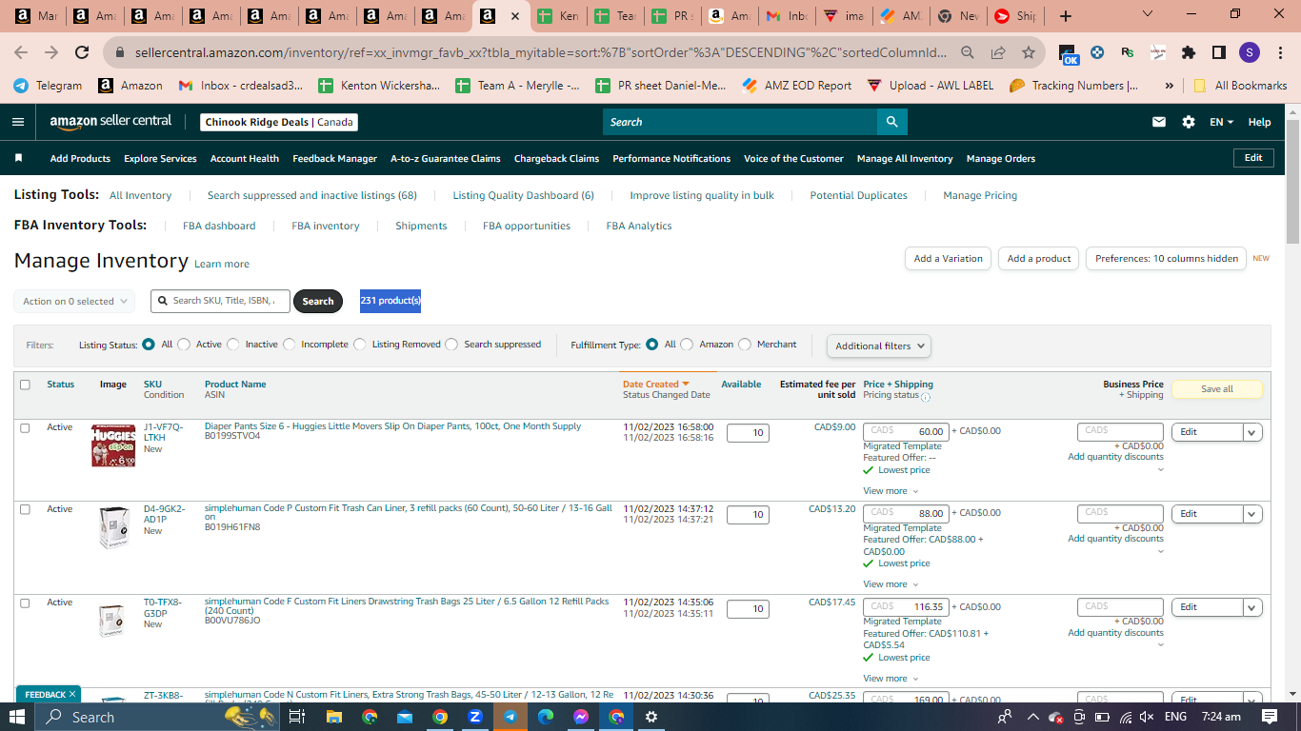Open the Action on 0 selected dropdown
The height and width of the screenshot is (731, 1301).
click(74, 301)
